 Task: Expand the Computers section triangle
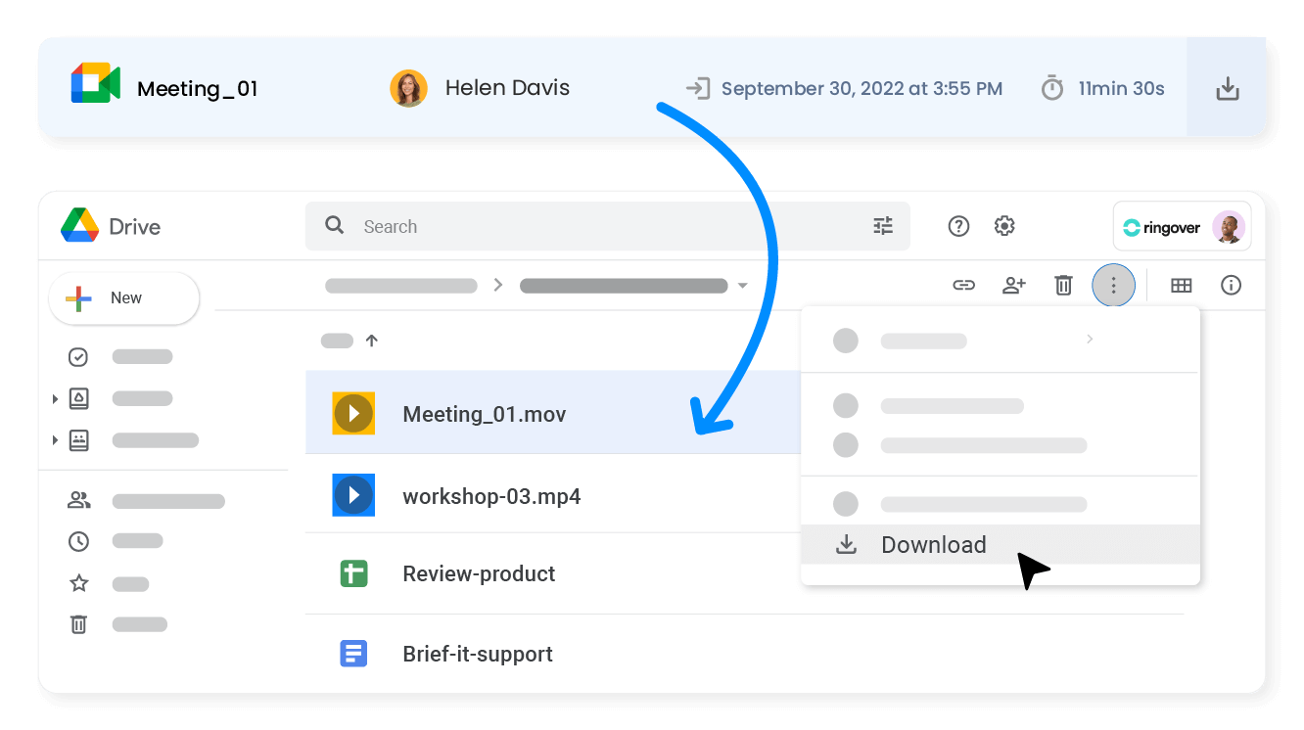[x=56, y=439]
